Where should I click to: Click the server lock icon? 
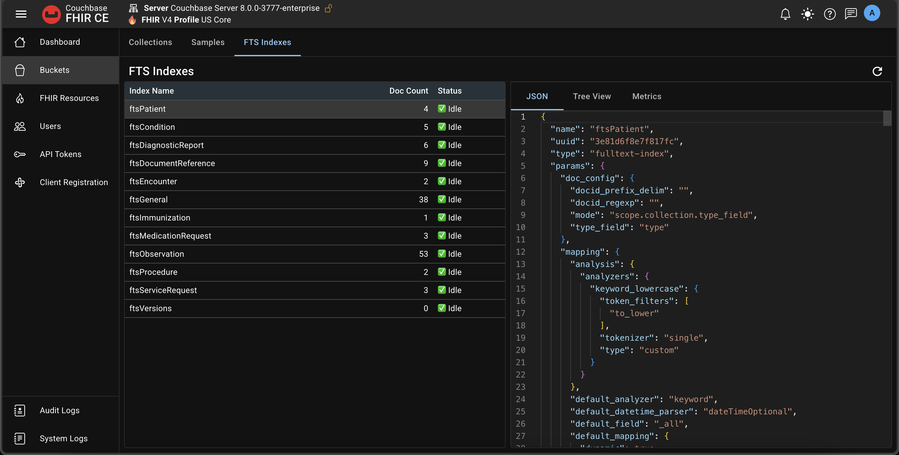328,8
